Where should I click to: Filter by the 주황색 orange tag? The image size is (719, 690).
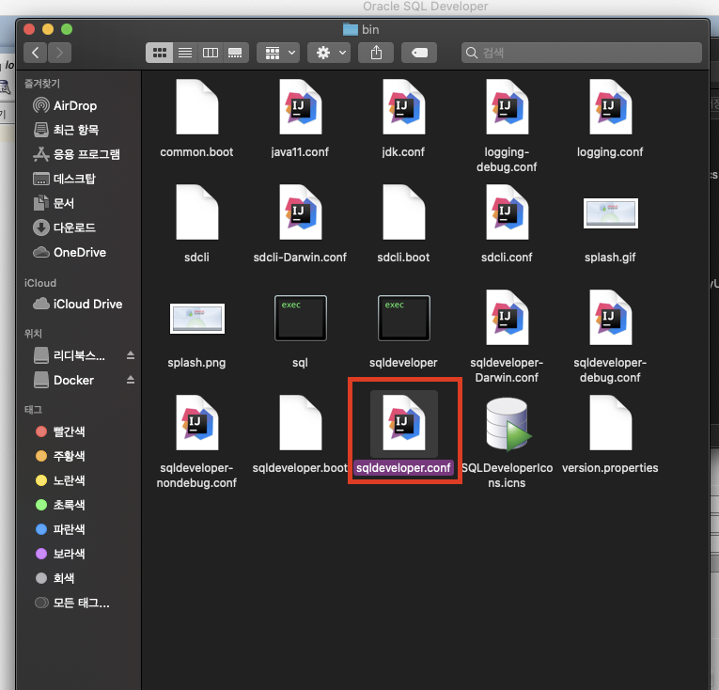(x=60, y=456)
